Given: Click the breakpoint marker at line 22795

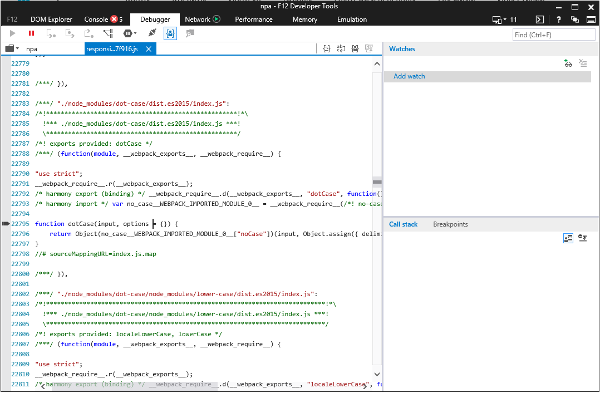Looking at the screenshot, I should tap(6, 223).
